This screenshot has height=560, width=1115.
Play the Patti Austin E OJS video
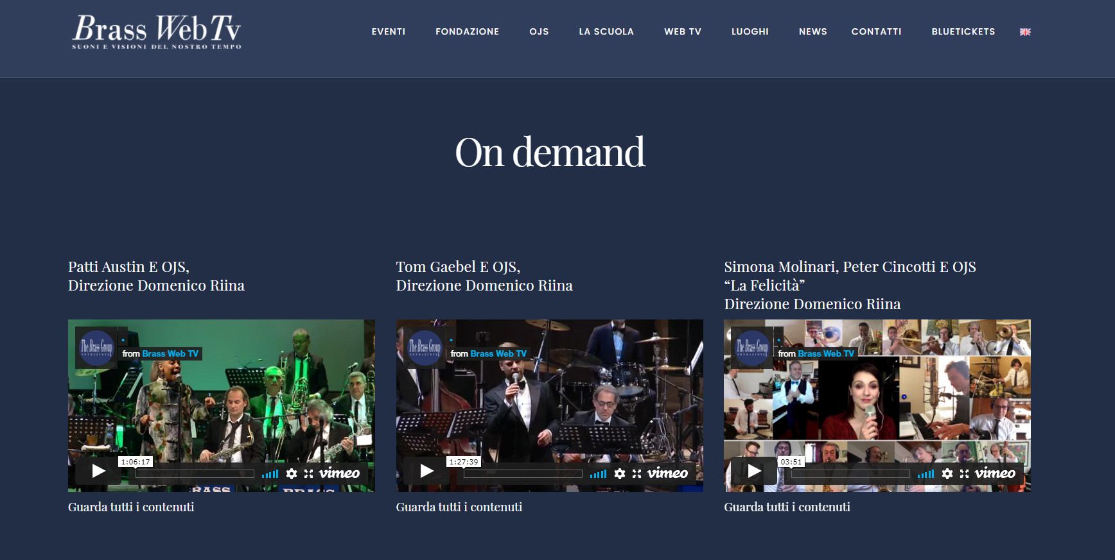click(98, 471)
